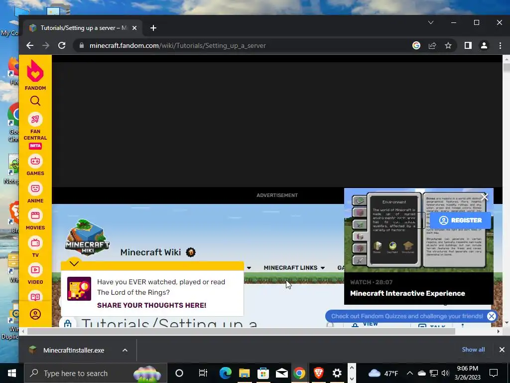This screenshot has height=383, width=510.
Task: Dismiss the Fandom Quizzes banner
Action: point(492,316)
